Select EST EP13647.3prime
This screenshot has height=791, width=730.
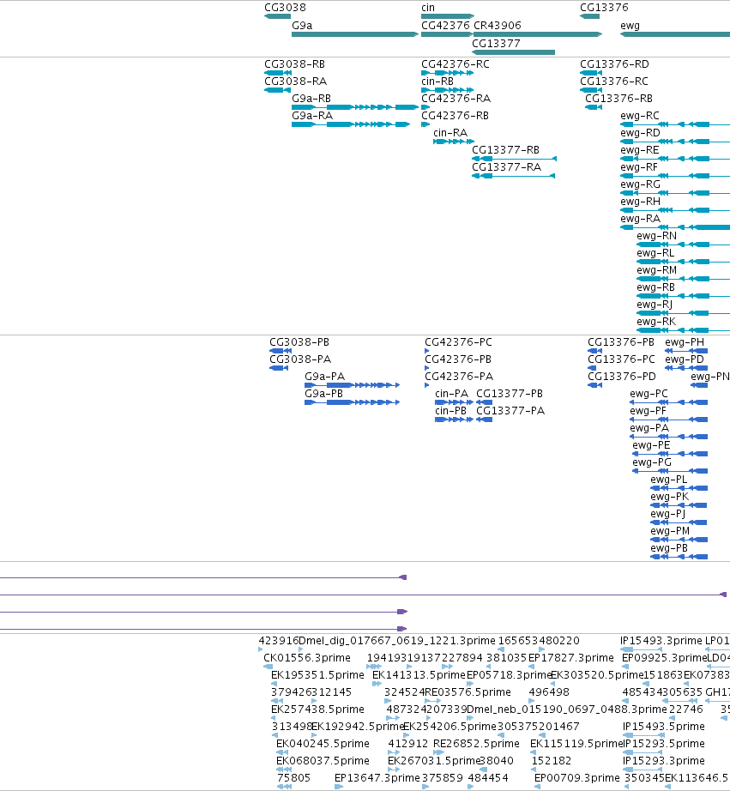click(377, 778)
